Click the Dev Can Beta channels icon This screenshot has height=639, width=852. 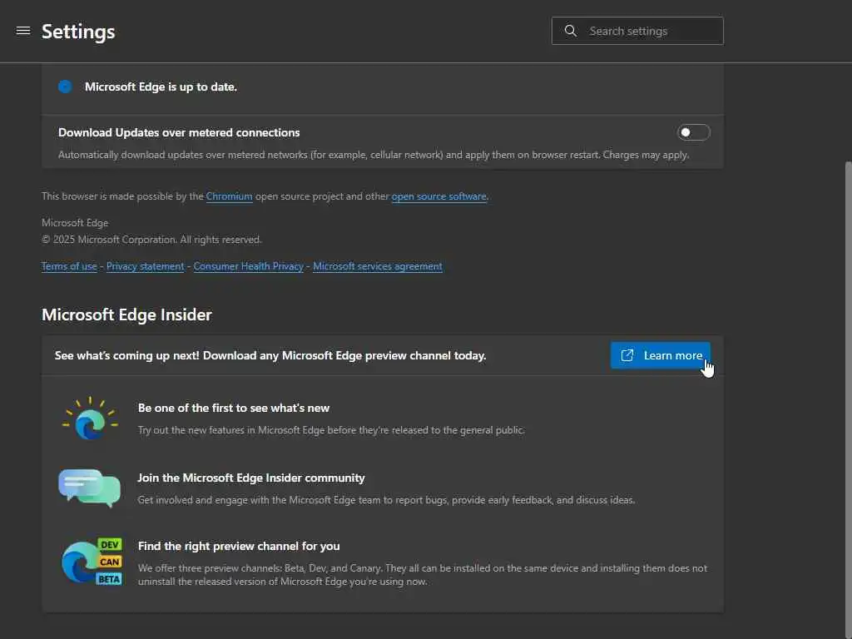point(92,562)
